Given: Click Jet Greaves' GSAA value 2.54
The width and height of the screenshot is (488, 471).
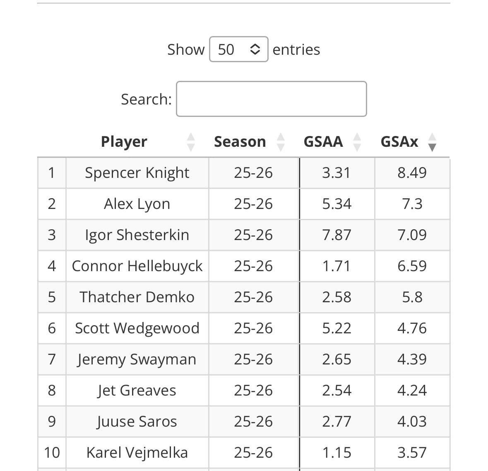Looking at the screenshot, I should [x=337, y=391].
